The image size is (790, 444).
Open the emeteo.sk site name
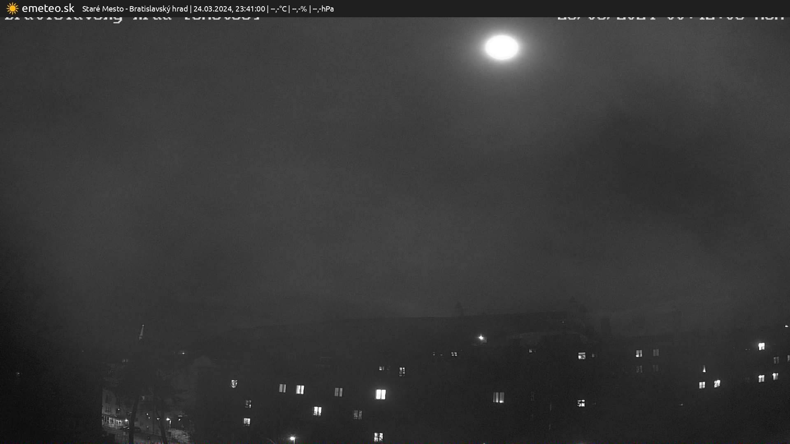point(48,9)
